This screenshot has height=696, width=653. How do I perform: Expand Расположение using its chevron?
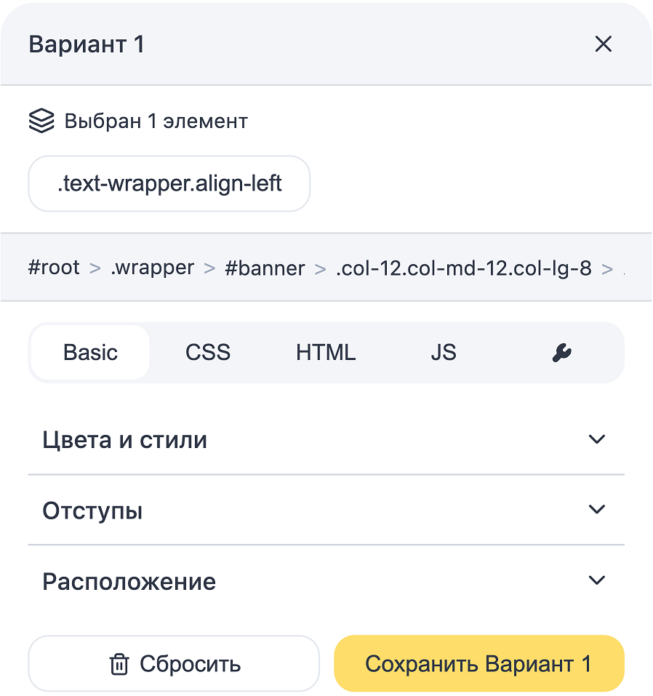[596, 580]
